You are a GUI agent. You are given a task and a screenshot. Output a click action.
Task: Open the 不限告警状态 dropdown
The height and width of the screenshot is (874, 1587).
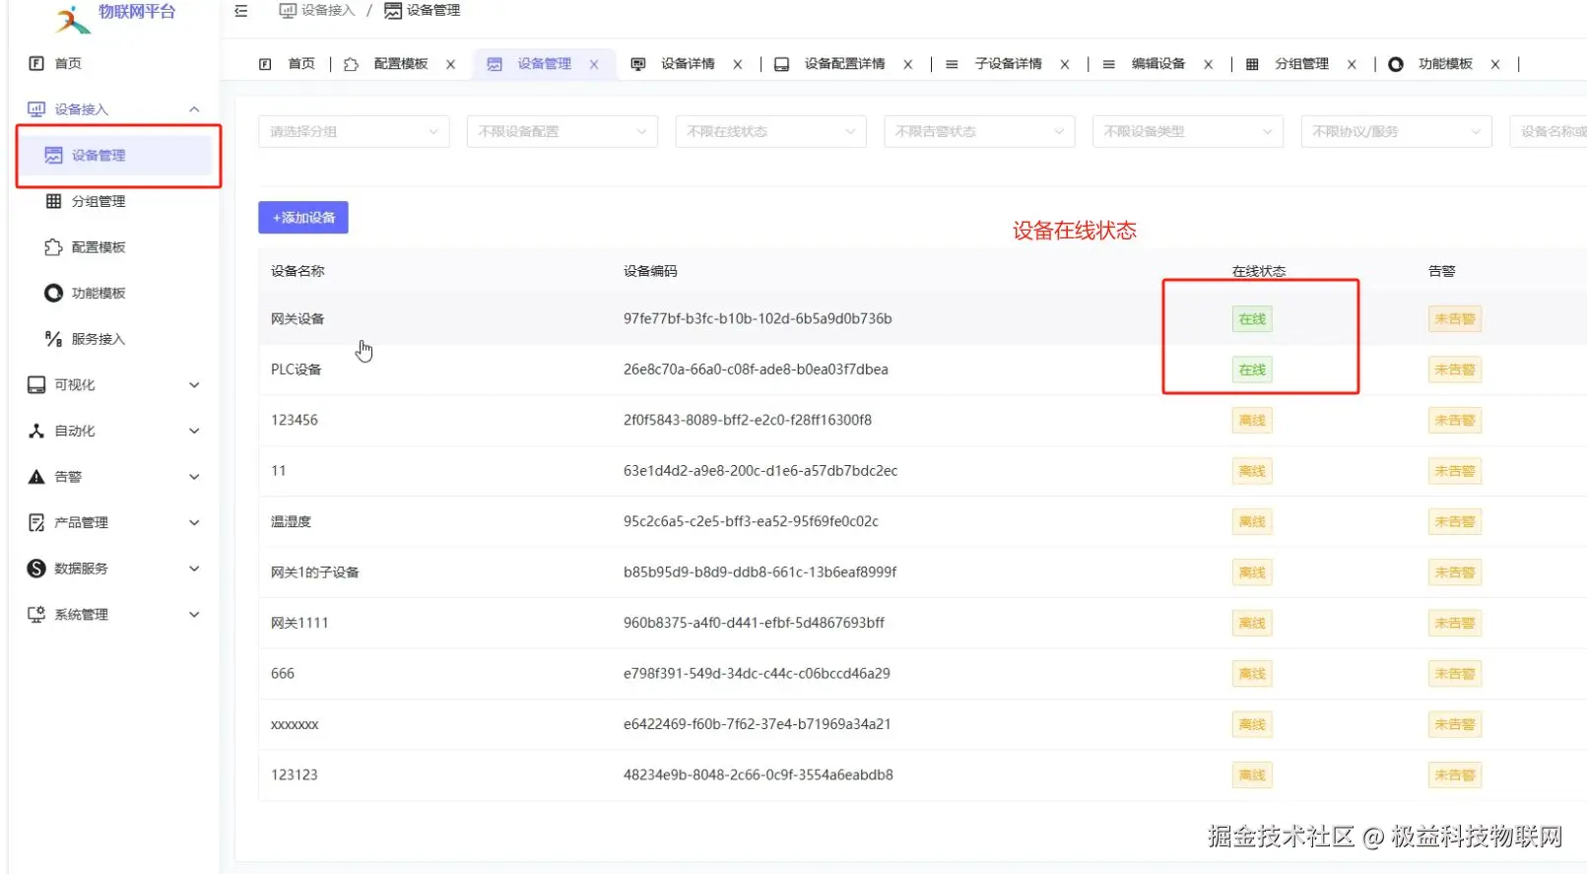coord(980,131)
